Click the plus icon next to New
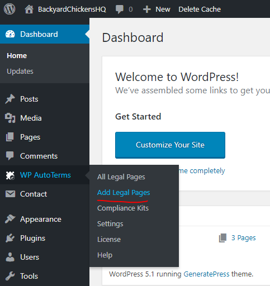Viewport: 270px width, 286px height. 147,9
